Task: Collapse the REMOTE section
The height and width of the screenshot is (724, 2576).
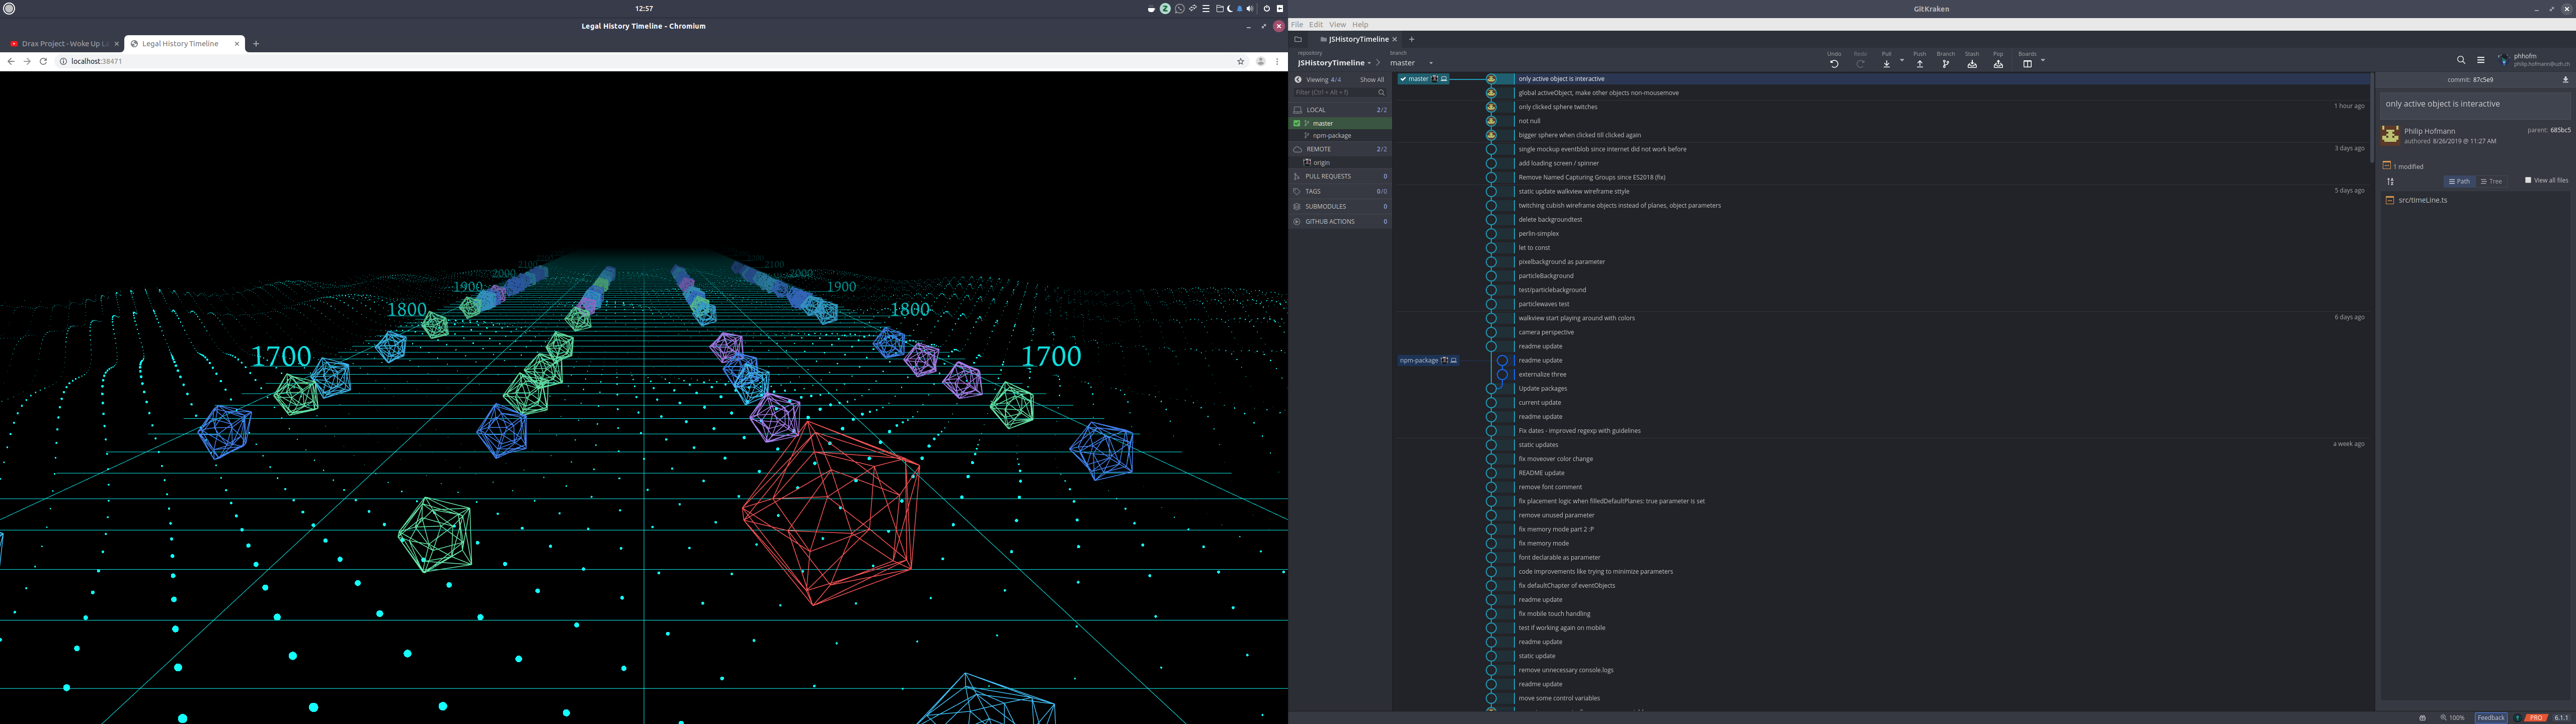Action: 1340,149
